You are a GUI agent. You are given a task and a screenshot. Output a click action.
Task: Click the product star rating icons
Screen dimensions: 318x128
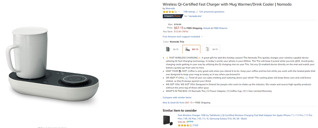(x=170, y=12)
